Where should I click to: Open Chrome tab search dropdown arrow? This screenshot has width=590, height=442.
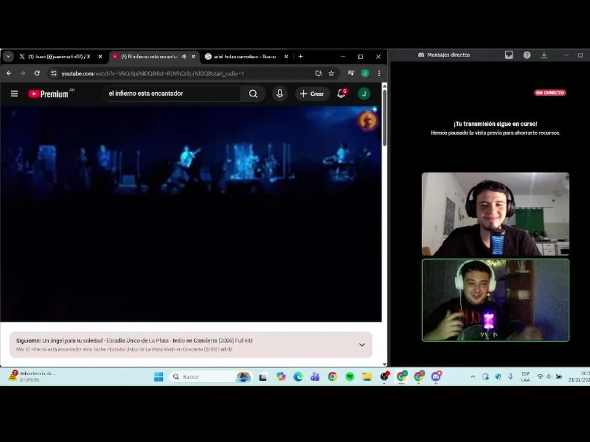pyautogui.click(x=8, y=56)
